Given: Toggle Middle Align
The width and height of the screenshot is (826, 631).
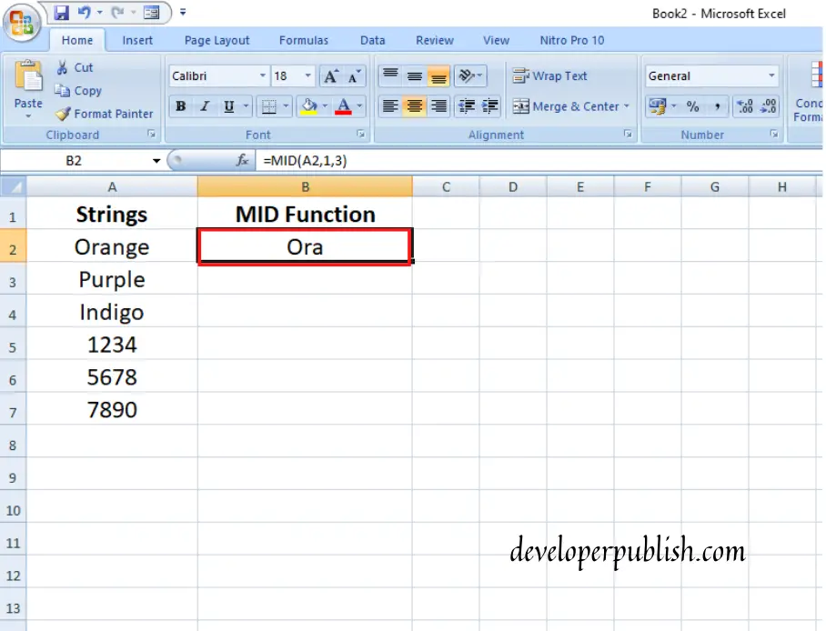Looking at the screenshot, I should pyautogui.click(x=415, y=75).
